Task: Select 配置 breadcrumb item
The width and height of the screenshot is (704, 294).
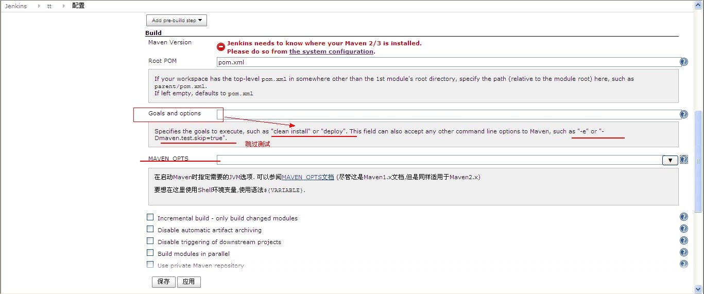Action: click(78, 6)
